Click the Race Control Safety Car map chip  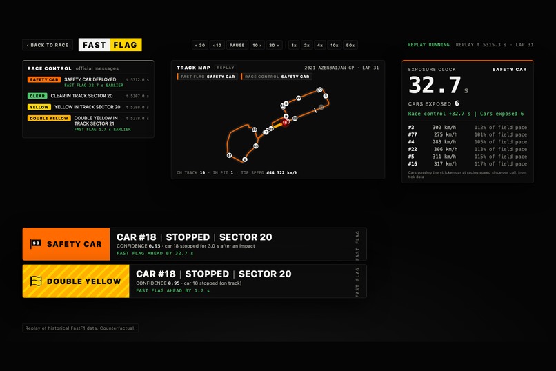point(277,77)
